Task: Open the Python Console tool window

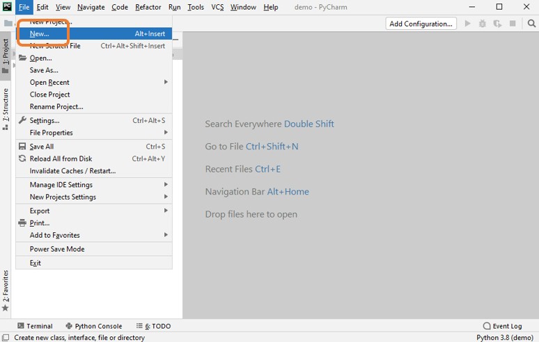Action: click(94, 326)
